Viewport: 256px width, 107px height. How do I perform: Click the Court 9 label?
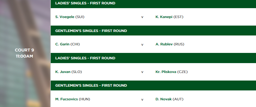pos(25,50)
